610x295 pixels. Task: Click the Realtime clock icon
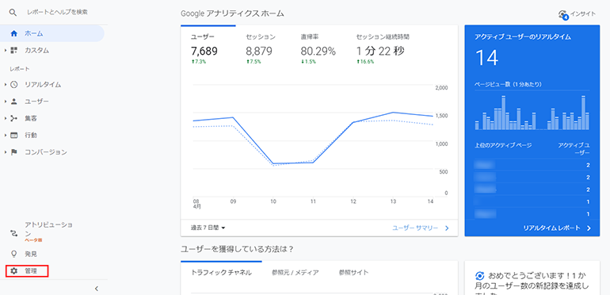[x=14, y=84]
